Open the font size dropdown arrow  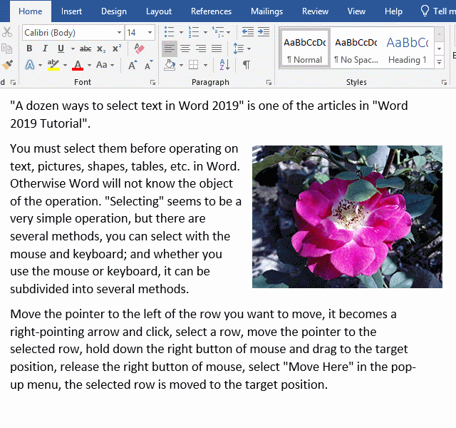[150, 33]
